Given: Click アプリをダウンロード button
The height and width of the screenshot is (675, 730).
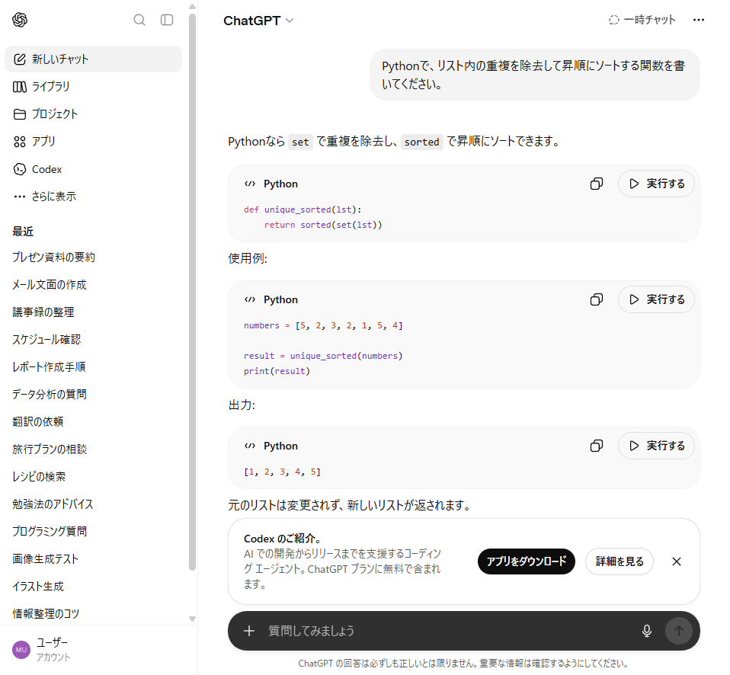Looking at the screenshot, I should point(526,561).
